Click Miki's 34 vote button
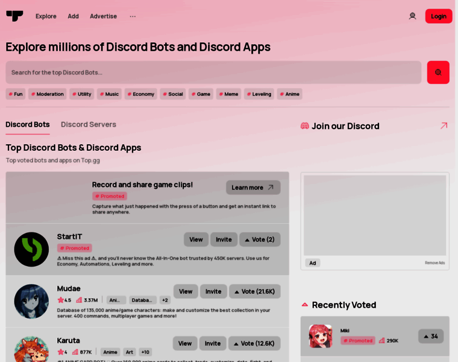Screen dimensions: 458x362 431,336
